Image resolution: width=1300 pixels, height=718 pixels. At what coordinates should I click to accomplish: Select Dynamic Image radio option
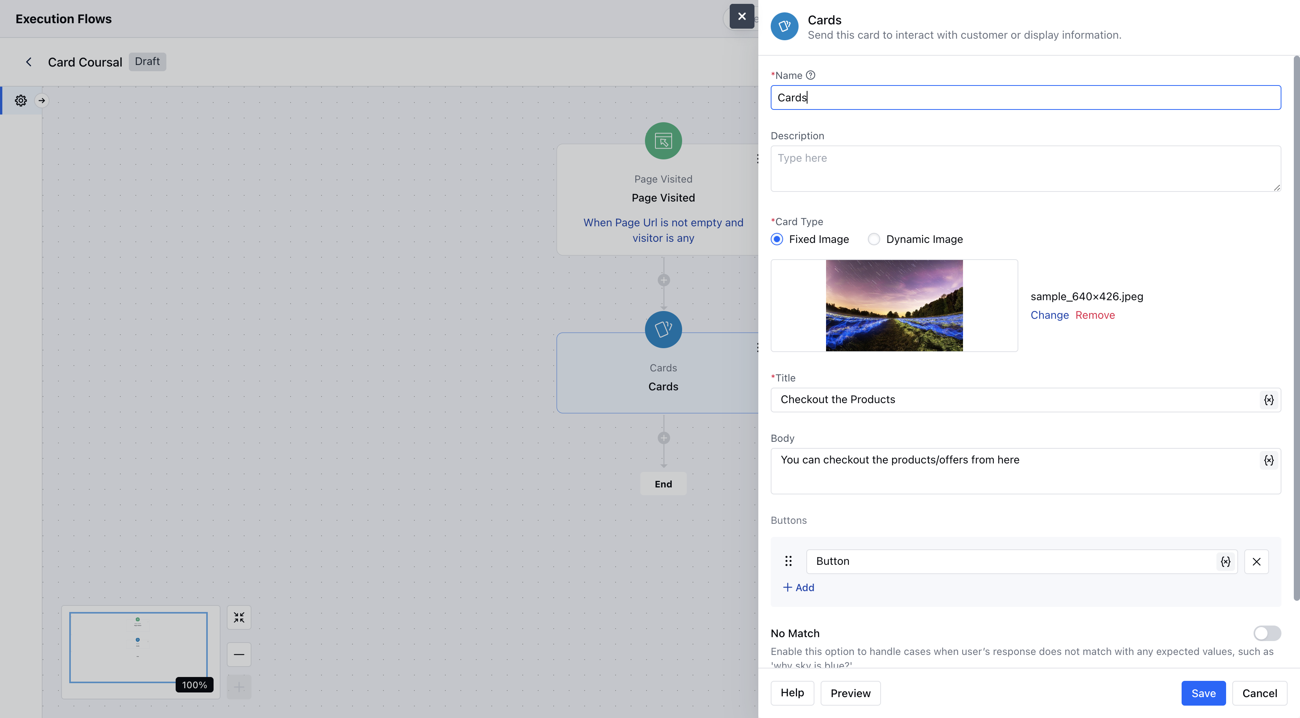874,239
